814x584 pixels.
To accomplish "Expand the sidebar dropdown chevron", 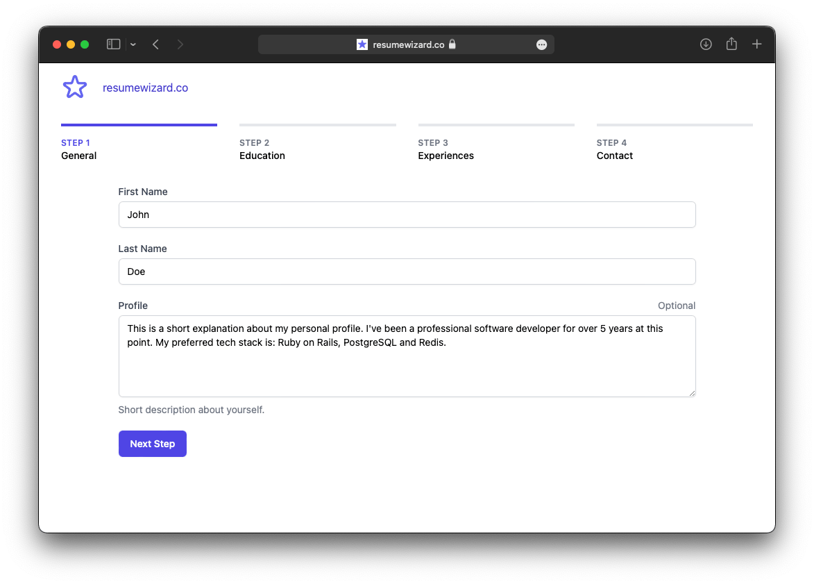I will click(133, 44).
